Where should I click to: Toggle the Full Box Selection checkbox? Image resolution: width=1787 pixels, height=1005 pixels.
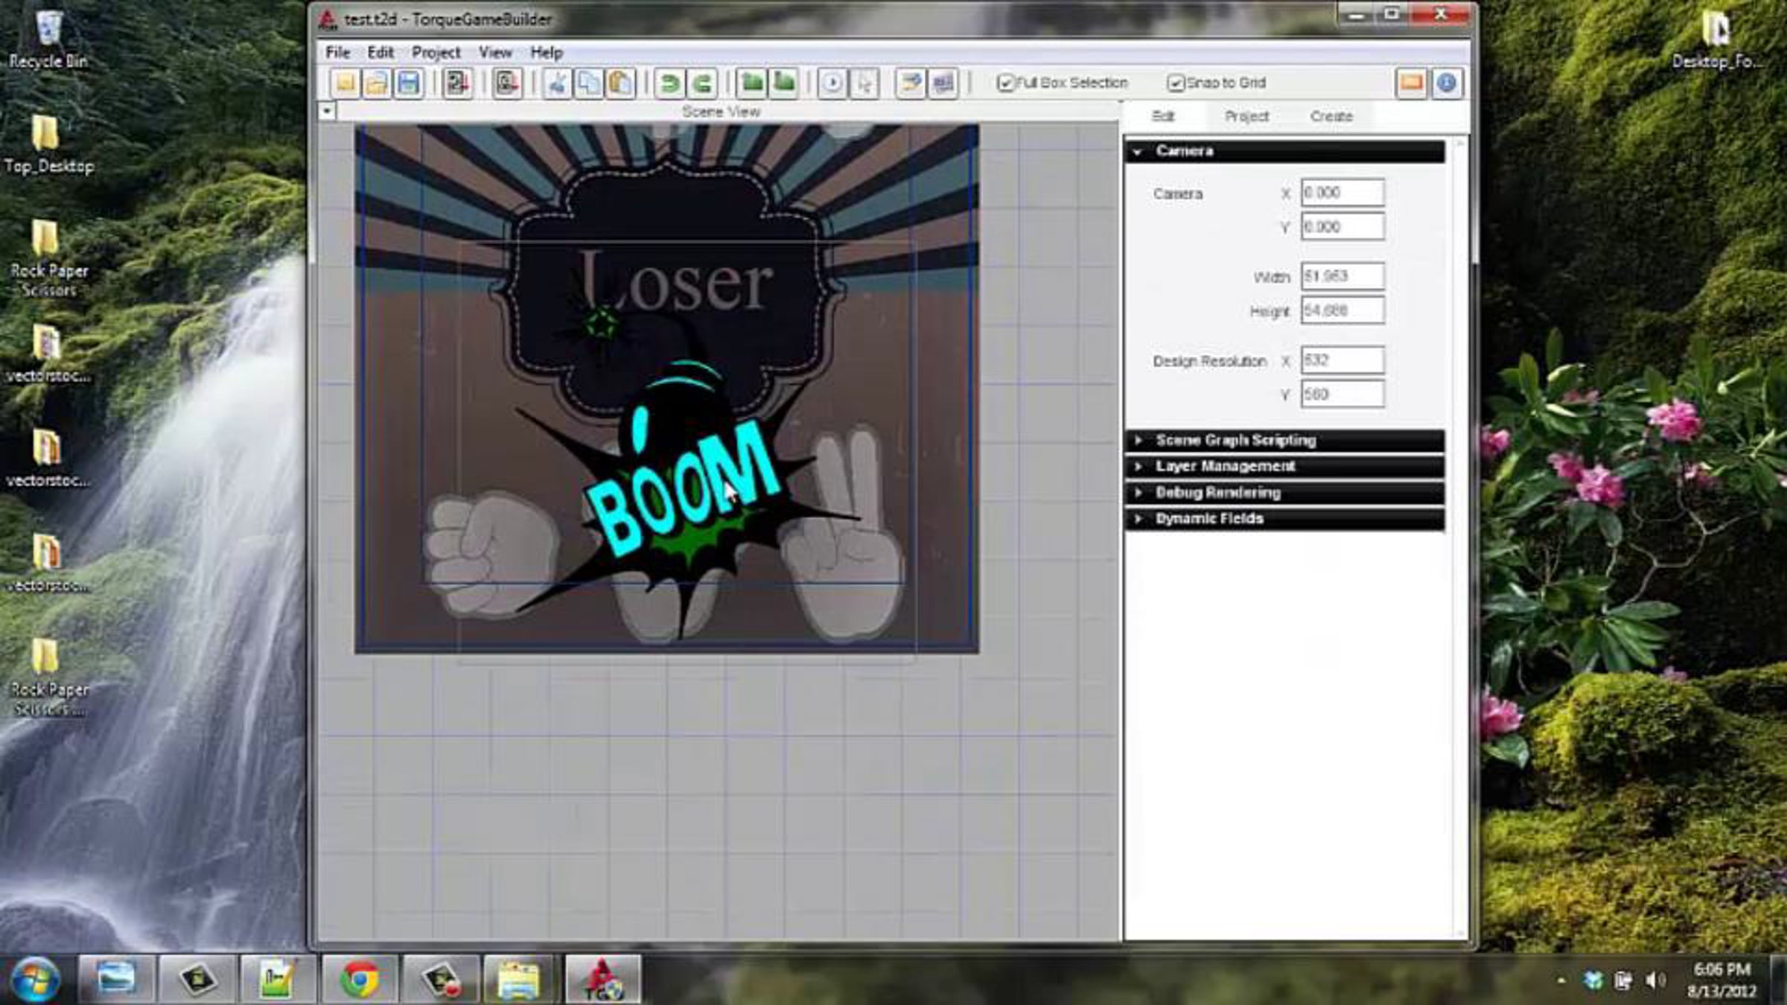1005,83
